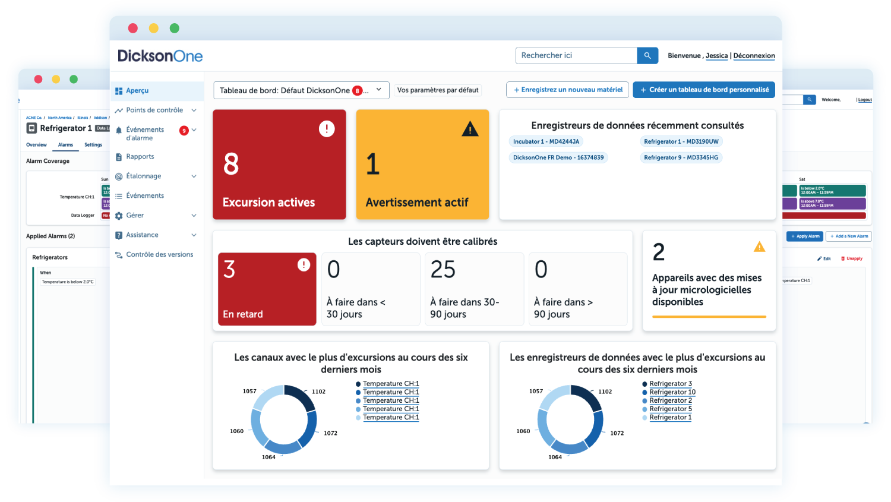Click Créer un tableau de bord personnalisé
This screenshot has width=891, height=502.
(704, 90)
